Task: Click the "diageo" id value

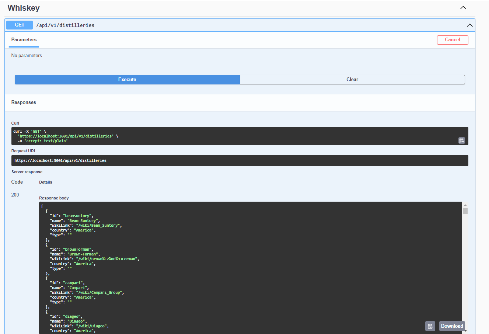Action: click(x=73, y=317)
